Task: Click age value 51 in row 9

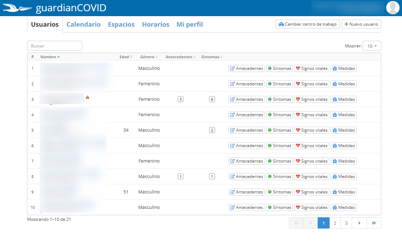Action: tap(126, 192)
